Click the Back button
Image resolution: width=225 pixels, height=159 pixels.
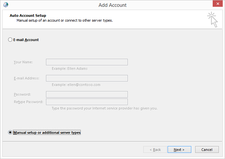pyautogui.click(x=155, y=150)
